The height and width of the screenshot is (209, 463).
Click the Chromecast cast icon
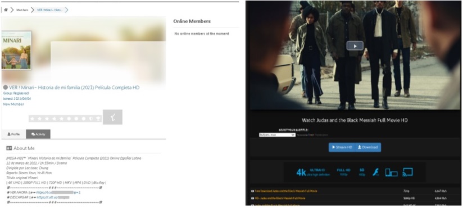coord(407,172)
